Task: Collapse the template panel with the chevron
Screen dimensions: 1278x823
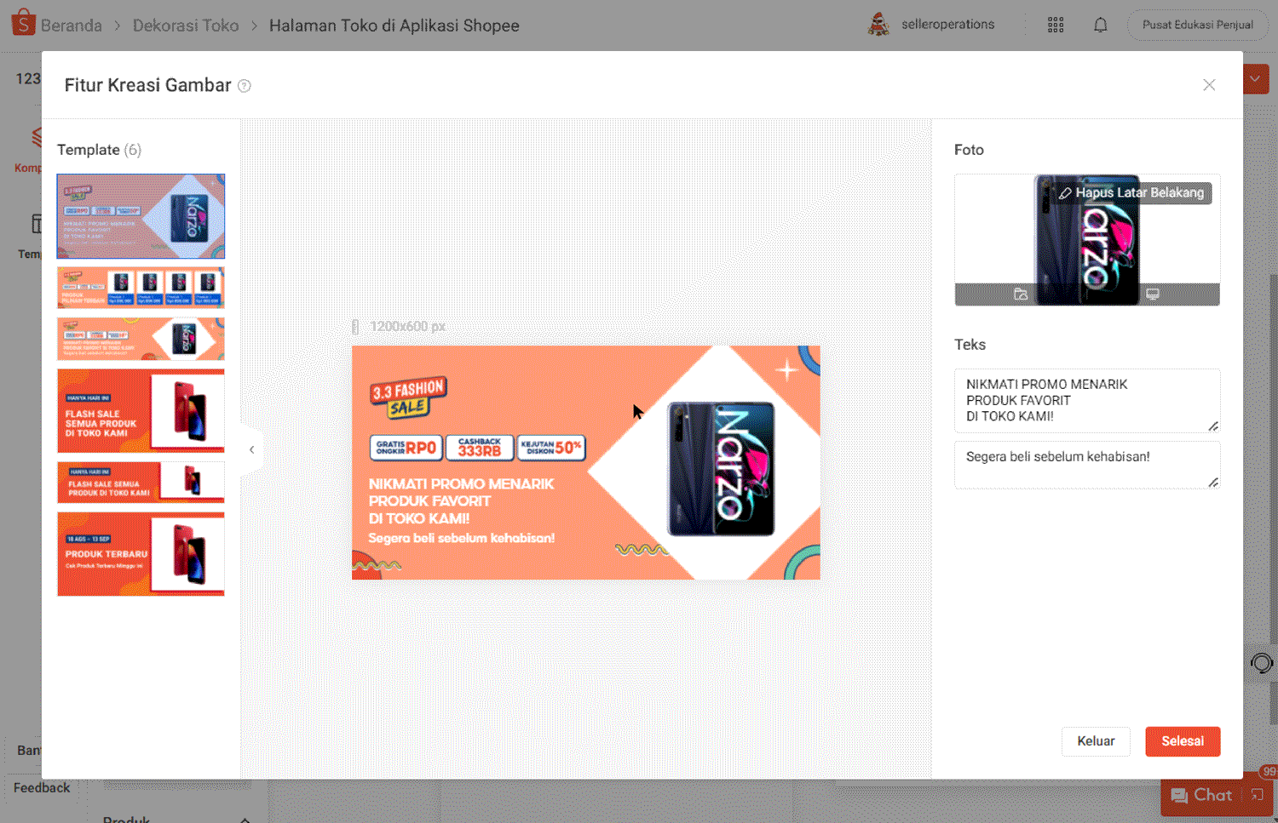Action: pos(251,449)
